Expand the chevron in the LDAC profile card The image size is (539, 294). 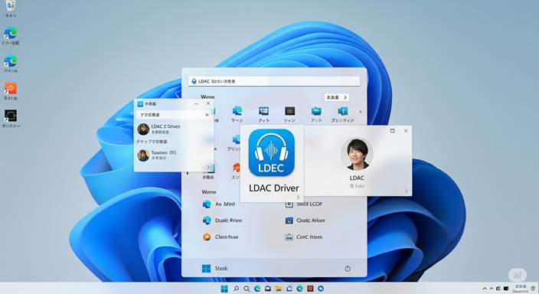406,191
